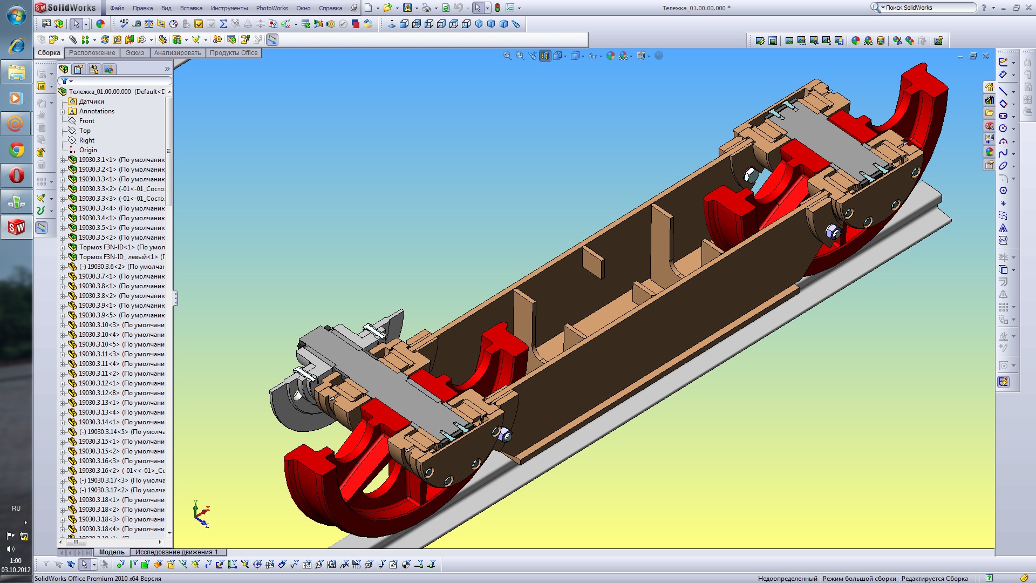Open Internet Explorer from the taskbar
This screenshot has width=1036, height=583.
[x=16, y=46]
